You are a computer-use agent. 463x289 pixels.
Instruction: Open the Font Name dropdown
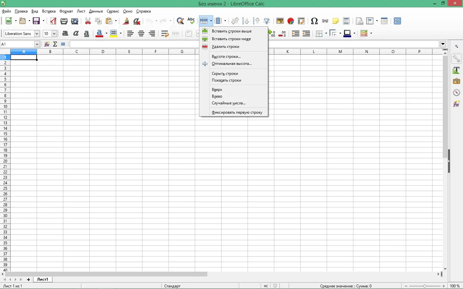click(37, 34)
